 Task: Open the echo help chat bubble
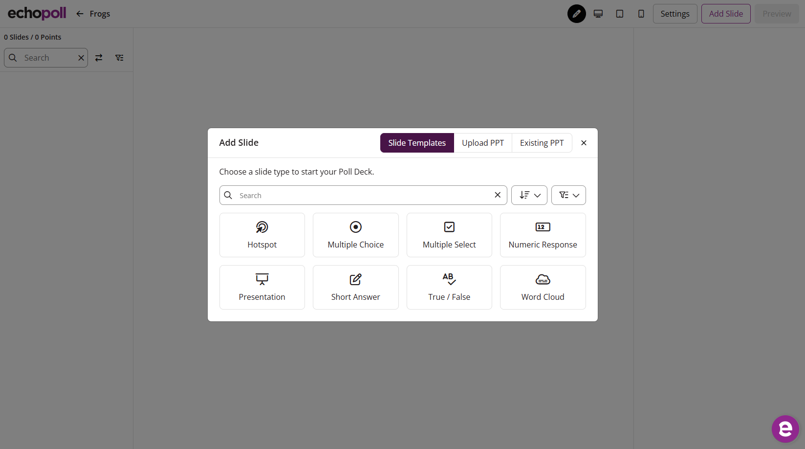(x=785, y=429)
